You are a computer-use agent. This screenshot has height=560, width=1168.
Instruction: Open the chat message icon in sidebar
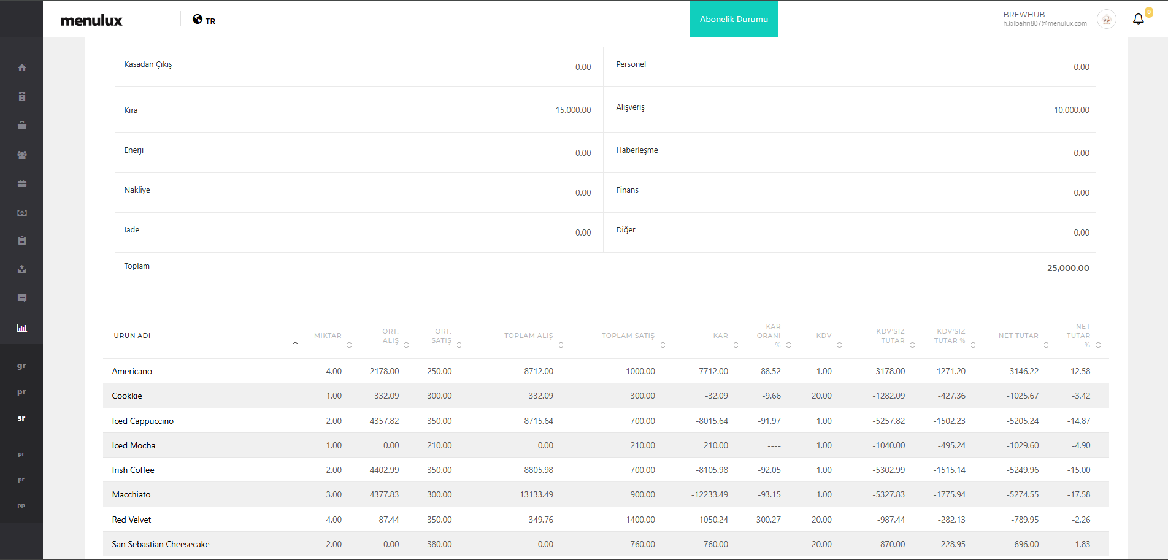point(22,298)
